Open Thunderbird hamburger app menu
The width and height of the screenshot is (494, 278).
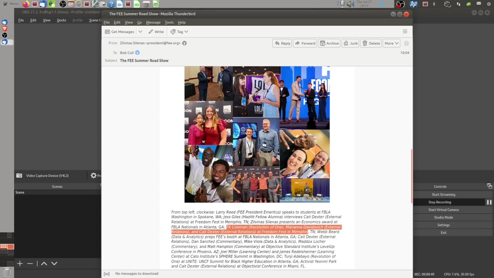coord(405,32)
